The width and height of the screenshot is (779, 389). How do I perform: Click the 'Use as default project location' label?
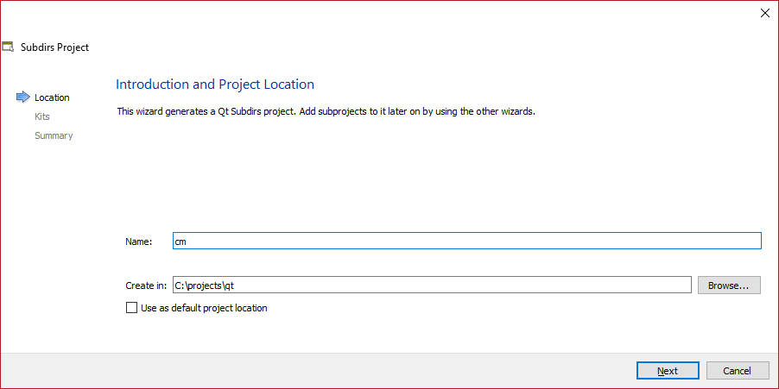[x=204, y=308]
